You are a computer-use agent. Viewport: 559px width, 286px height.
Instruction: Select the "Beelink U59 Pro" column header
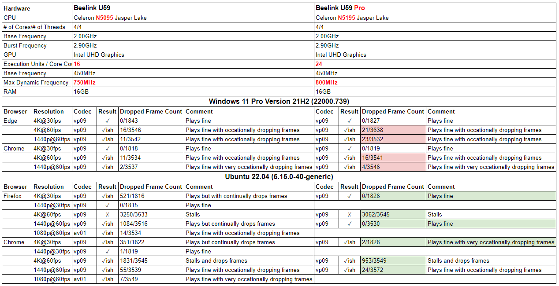click(436, 8)
